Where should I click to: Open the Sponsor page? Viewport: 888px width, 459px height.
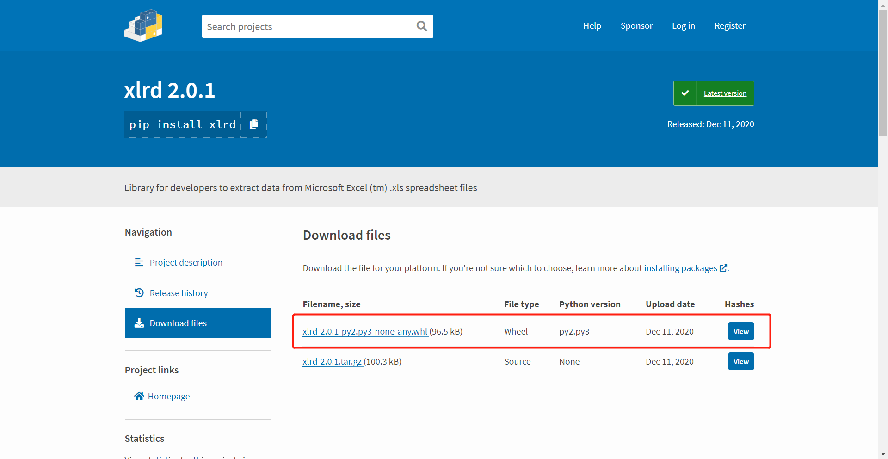(636, 25)
